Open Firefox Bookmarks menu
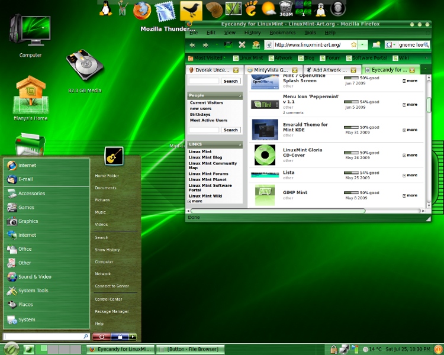444x355 pixels. pyautogui.click(x=282, y=33)
